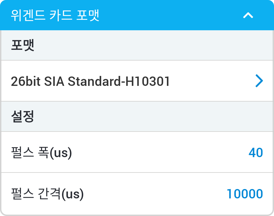The image size is (274, 216).
Task: Click the word "Standard-H10301" in format row
Action: [x=119, y=81]
